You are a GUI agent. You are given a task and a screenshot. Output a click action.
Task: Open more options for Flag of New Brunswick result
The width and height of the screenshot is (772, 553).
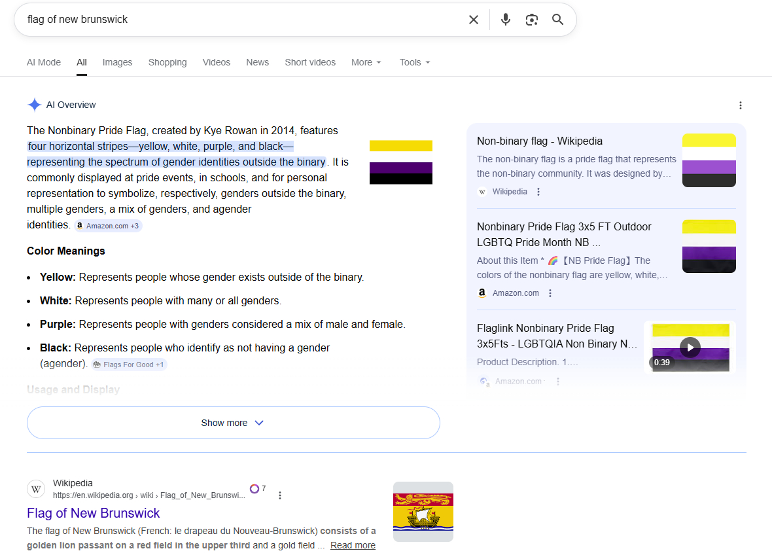280,495
